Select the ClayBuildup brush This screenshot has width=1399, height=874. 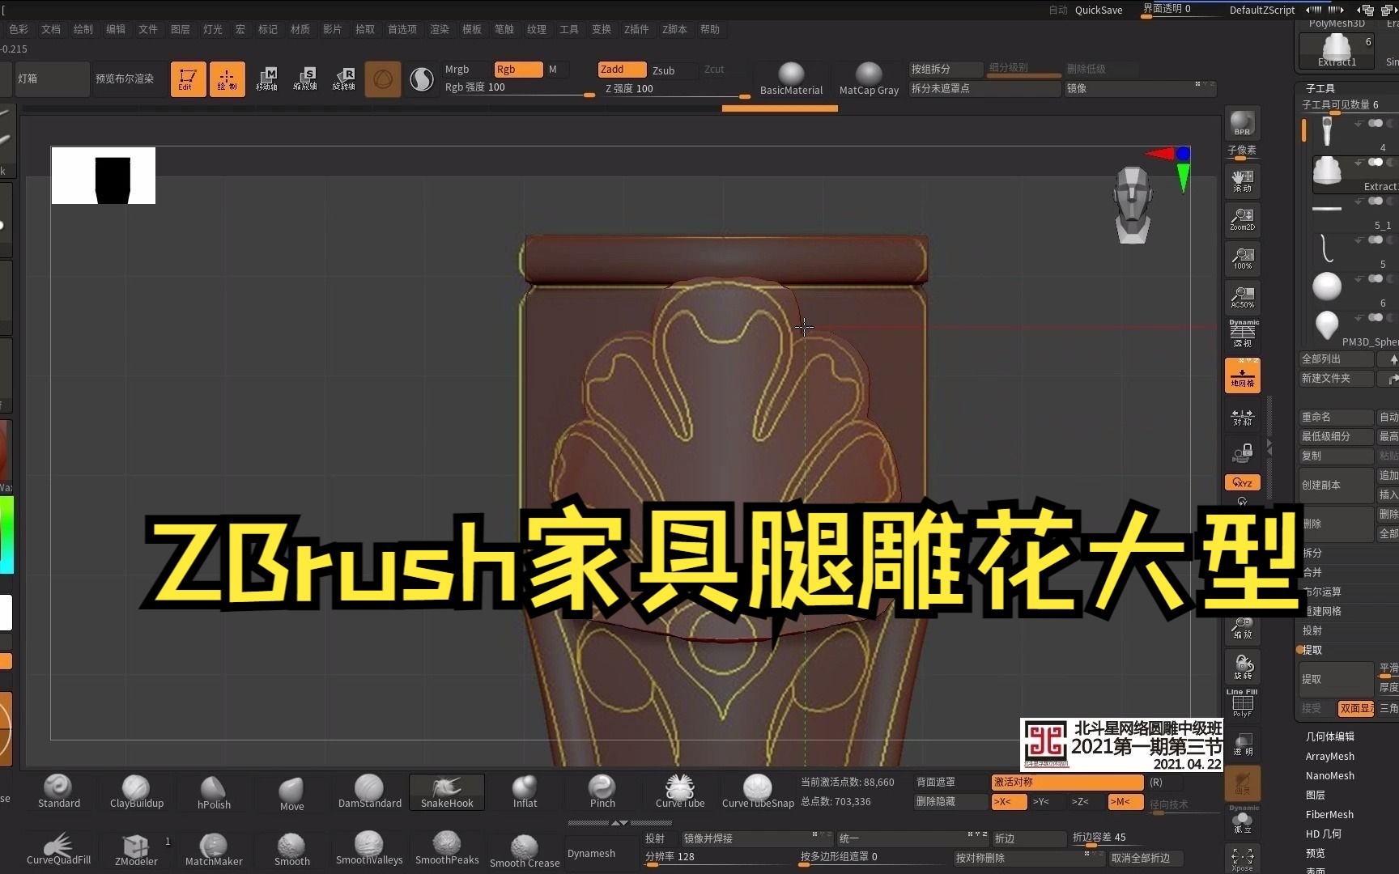pos(137,791)
